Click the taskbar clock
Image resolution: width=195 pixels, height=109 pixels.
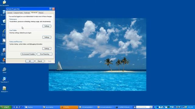190,107
